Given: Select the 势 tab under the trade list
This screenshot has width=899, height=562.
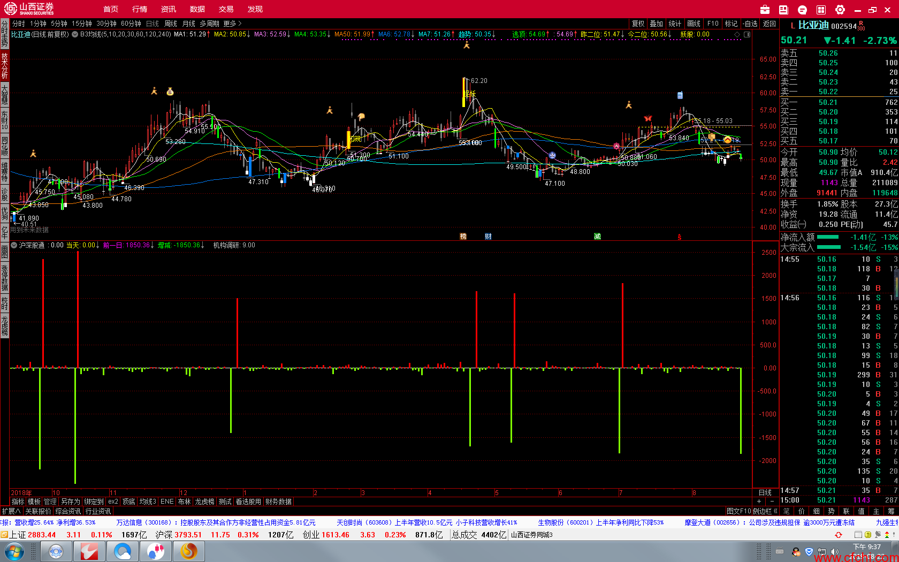Looking at the screenshot, I should (831, 511).
